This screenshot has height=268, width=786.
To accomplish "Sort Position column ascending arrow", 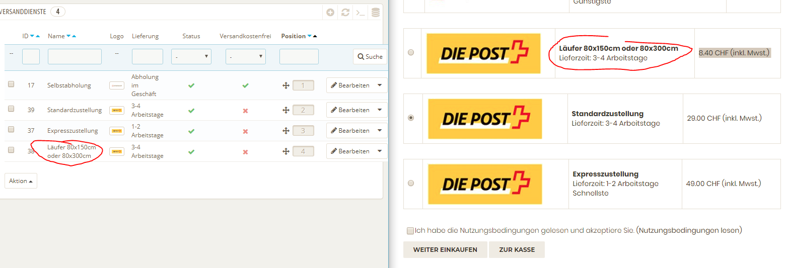I will pyautogui.click(x=315, y=36).
